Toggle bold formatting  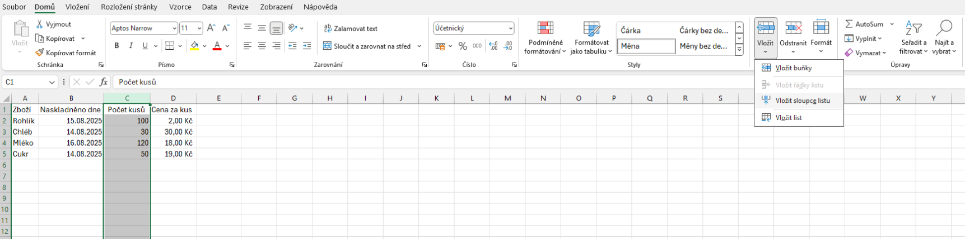click(116, 46)
